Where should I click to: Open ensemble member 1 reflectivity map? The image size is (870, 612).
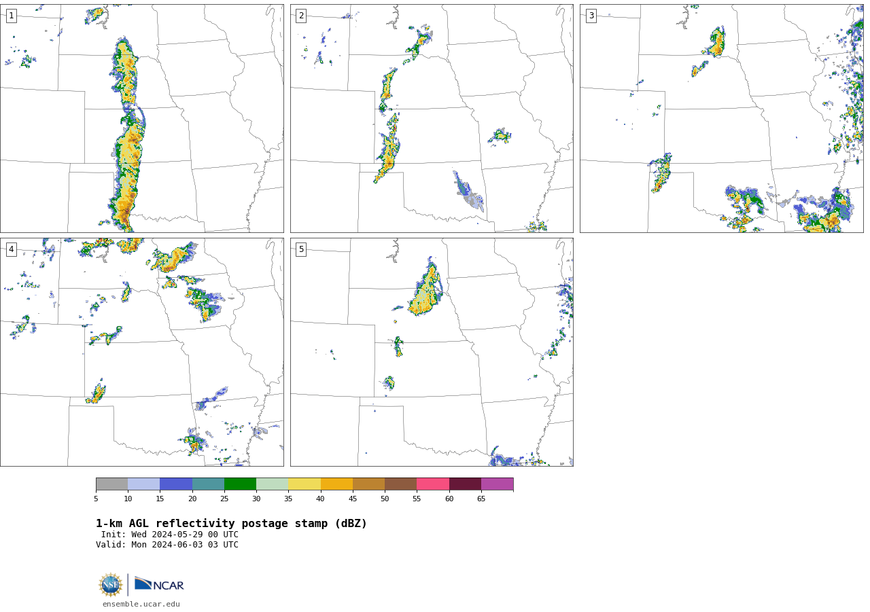tap(142, 119)
